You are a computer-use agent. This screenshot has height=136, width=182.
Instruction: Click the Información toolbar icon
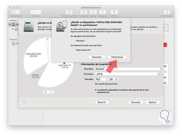tap(167, 12)
